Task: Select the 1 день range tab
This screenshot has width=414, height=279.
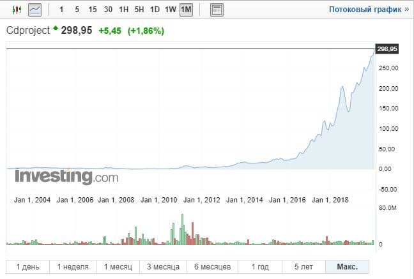Action: coord(27,267)
